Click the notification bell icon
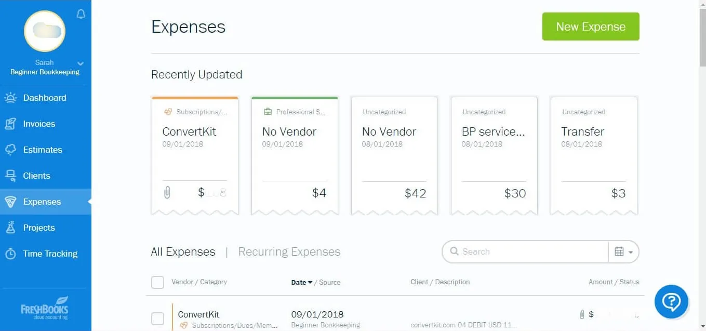The image size is (706, 331). point(81,14)
